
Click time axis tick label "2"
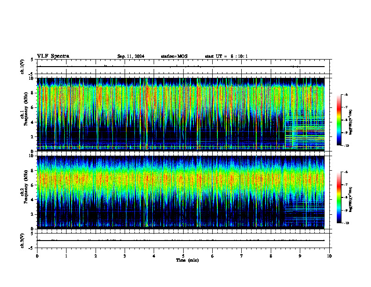pos(96,256)
